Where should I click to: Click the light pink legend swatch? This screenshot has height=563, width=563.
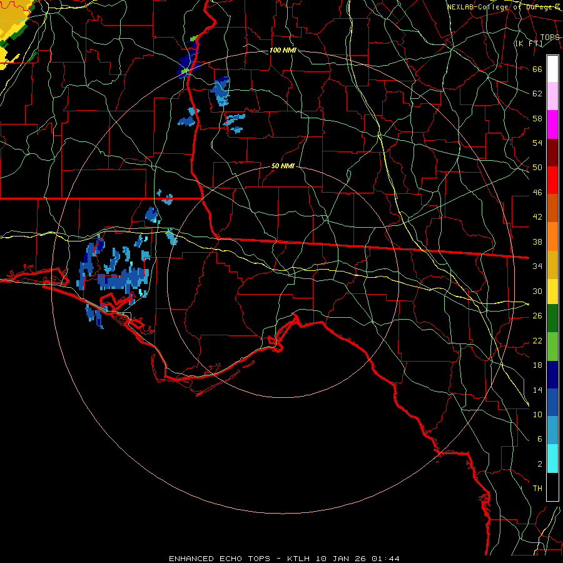tap(552, 96)
